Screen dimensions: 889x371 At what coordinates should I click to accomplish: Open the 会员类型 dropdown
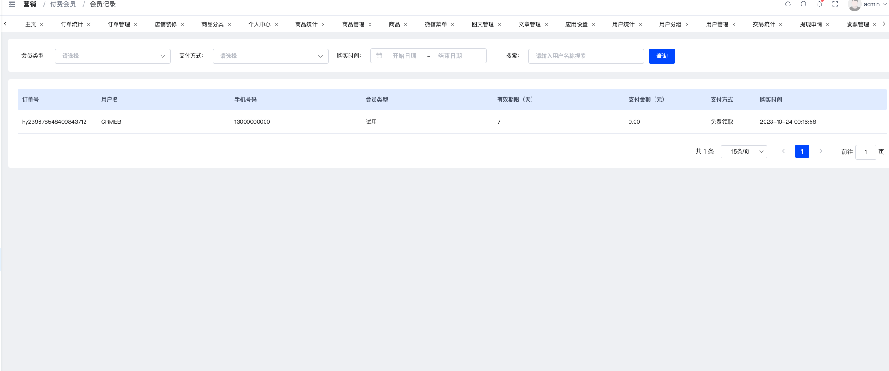pos(113,56)
